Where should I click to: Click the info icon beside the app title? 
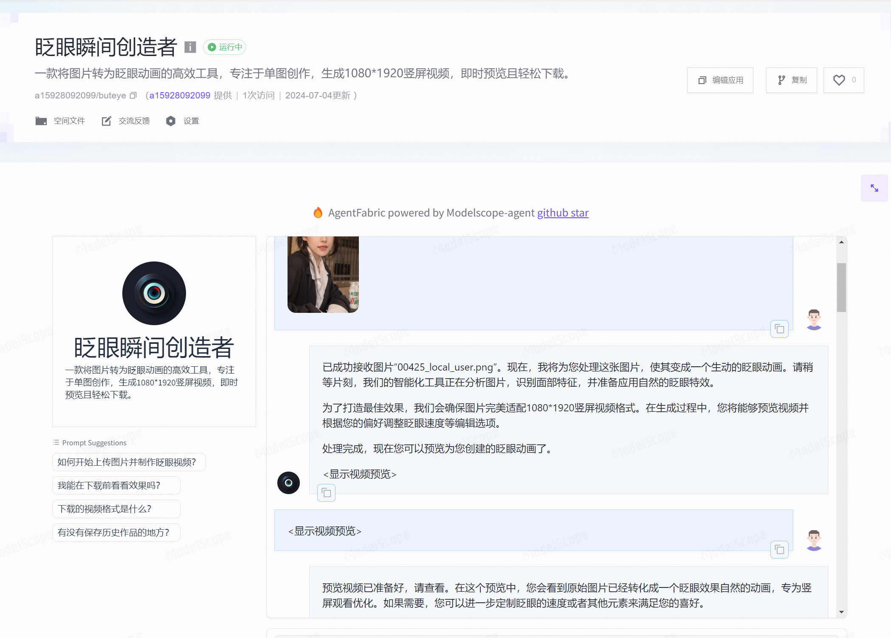click(x=190, y=47)
